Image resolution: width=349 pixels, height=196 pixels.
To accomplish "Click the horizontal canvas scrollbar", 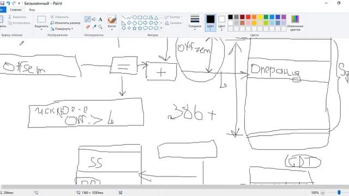I will [x=174, y=187].
